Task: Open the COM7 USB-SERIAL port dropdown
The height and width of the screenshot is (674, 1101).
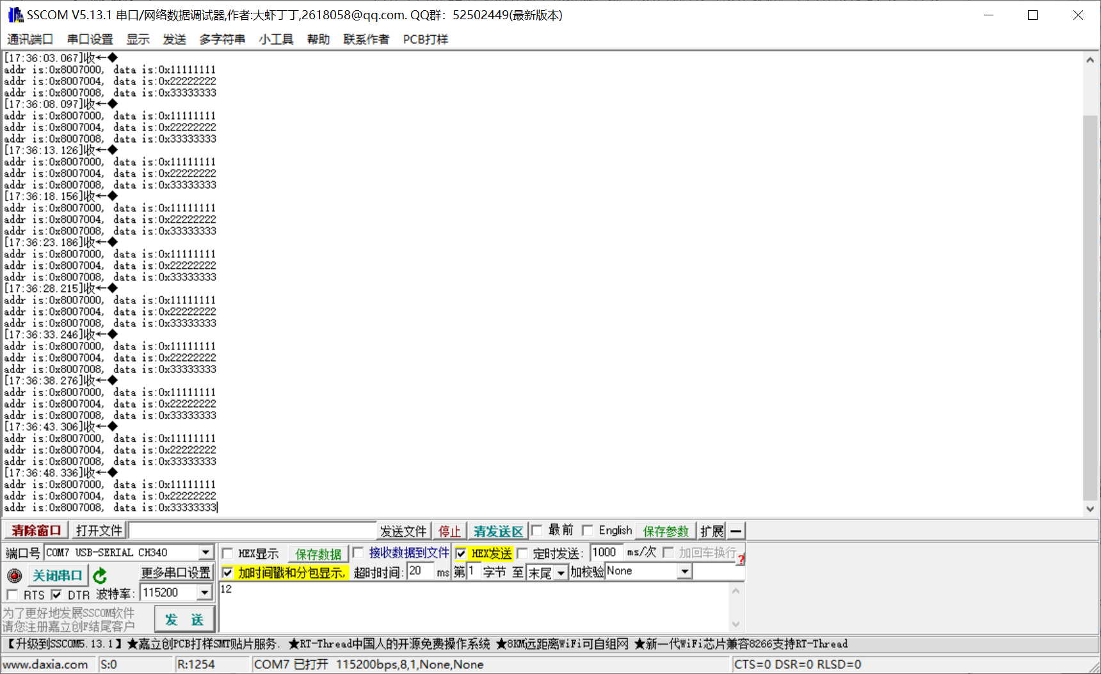Action: (205, 552)
